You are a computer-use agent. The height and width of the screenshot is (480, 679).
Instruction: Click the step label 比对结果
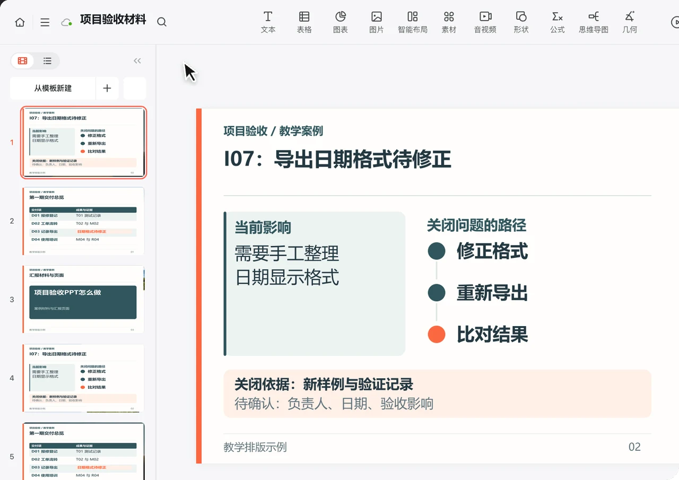point(492,334)
